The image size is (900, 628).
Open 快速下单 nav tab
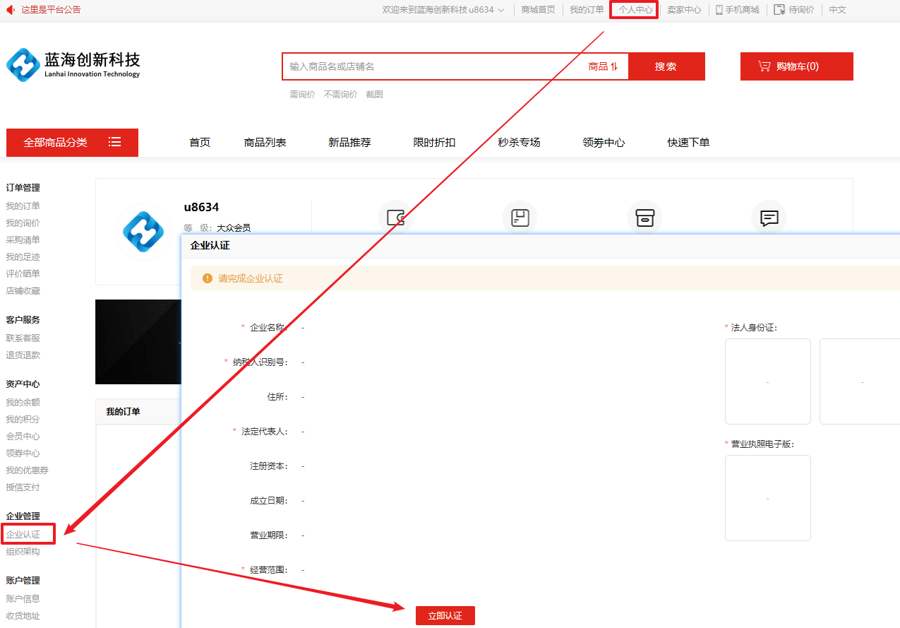pyautogui.click(x=688, y=142)
